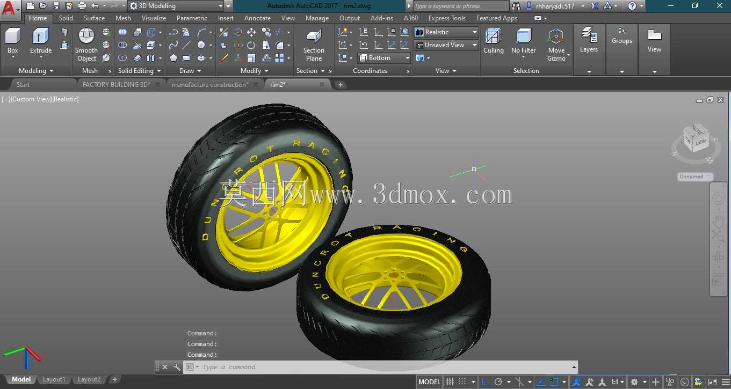Create a new drawing from Quick Access
Screen dimensions: 731x389
pyautogui.click(x=31, y=6)
